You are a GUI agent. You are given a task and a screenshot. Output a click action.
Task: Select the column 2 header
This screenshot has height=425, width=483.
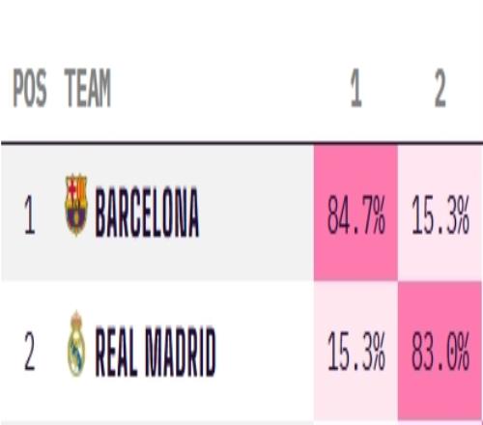[440, 89]
